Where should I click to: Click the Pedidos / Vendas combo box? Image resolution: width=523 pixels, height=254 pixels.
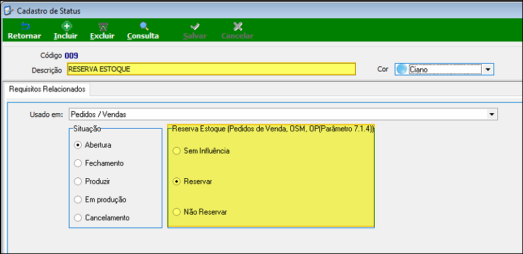point(283,114)
